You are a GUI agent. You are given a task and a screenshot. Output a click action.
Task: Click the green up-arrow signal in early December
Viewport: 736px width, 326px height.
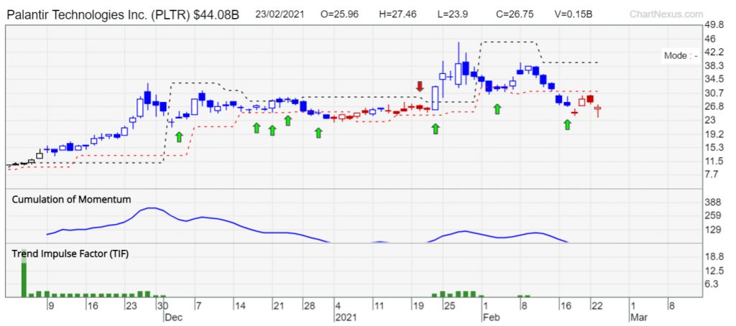click(179, 136)
